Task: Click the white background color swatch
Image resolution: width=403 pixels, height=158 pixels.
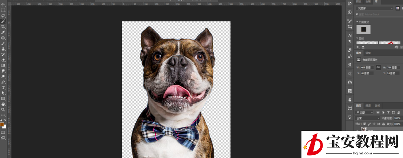Action: (x=4, y=127)
